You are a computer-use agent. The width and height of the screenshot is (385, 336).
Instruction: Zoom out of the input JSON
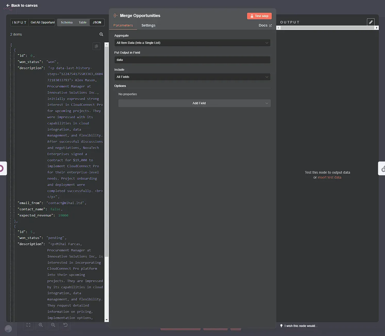pyautogui.click(x=53, y=325)
